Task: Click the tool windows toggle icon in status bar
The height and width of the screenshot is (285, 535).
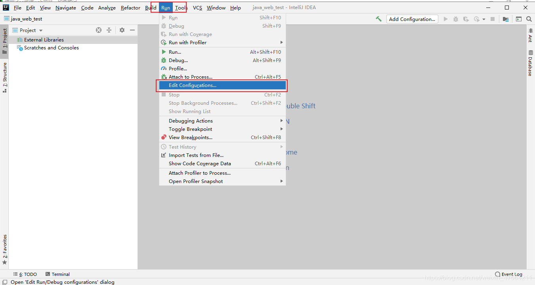Action: click(5, 282)
